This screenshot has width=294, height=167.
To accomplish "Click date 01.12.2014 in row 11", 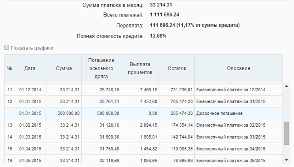I will pos(30,90).
